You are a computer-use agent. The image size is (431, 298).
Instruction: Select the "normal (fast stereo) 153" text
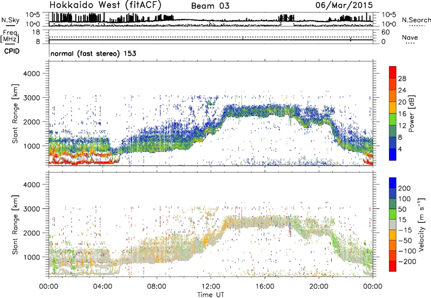point(93,53)
